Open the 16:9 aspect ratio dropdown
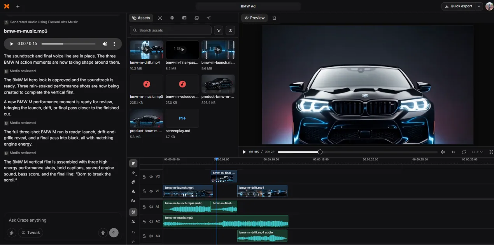 point(477,152)
